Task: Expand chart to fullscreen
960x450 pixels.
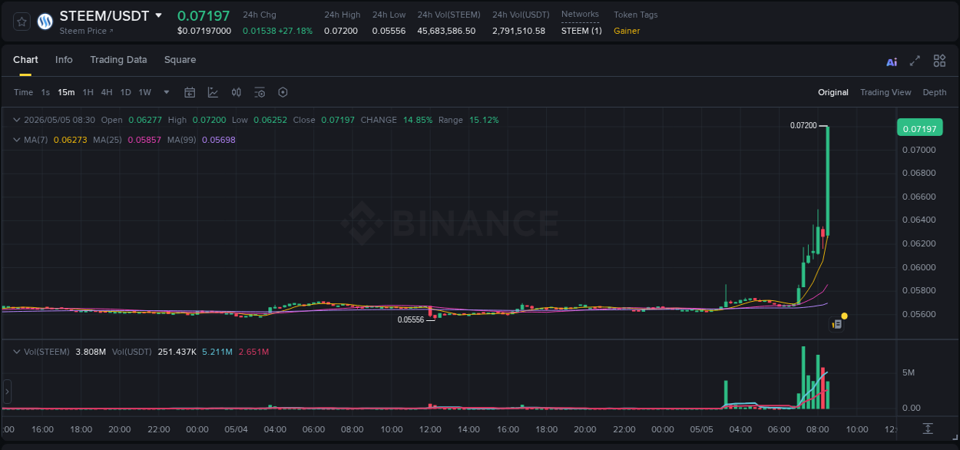Action: (x=915, y=61)
